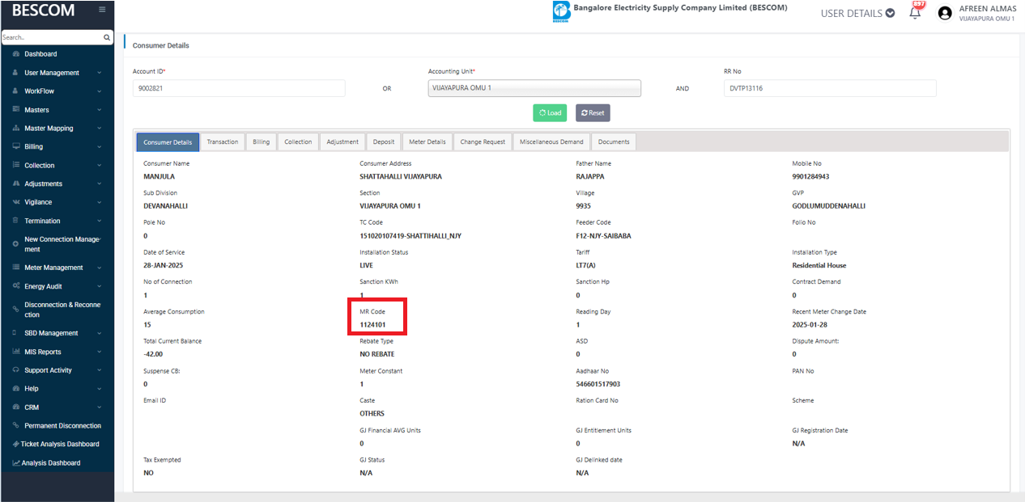Click the Vigilance sidebar icon

click(x=16, y=202)
